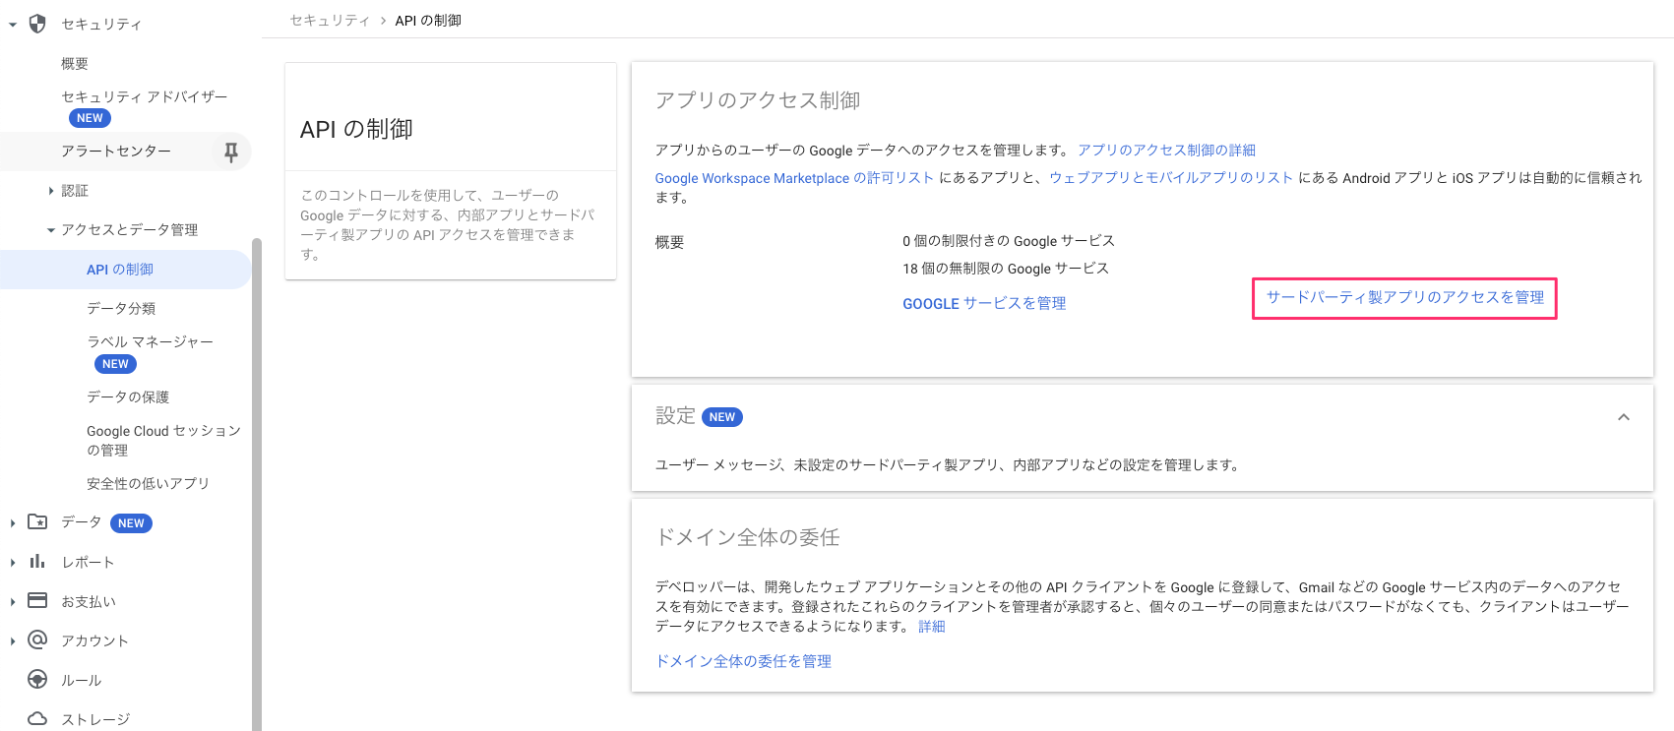Collapse the アクセスとデータ管理 arrow
This screenshot has width=1674, height=731.
[x=51, y=230]
